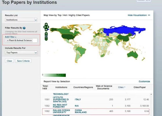Screen dimensions: 162x116
Task: Click the Add Filter link
Action: (x=10, y=37)
